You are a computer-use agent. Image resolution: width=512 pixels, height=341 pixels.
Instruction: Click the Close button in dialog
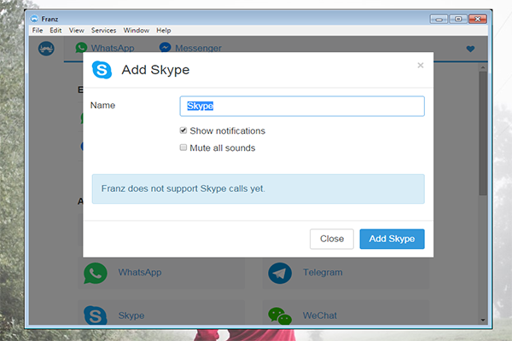click(332, 239)
